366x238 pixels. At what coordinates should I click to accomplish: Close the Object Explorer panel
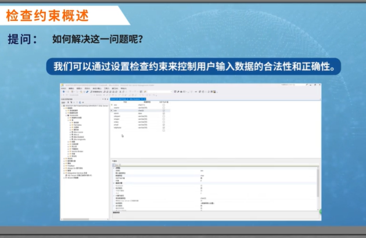click(107, 99)
